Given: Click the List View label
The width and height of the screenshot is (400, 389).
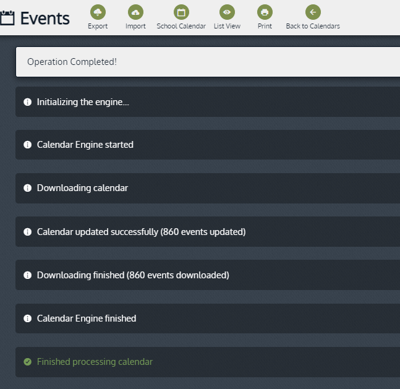Looking at the screenshot, I should 227,26.
